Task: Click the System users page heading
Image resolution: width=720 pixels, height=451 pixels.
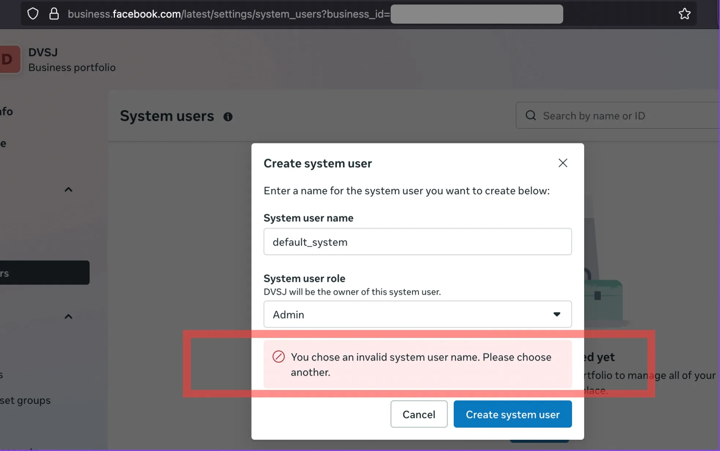Action: (167, 116)
